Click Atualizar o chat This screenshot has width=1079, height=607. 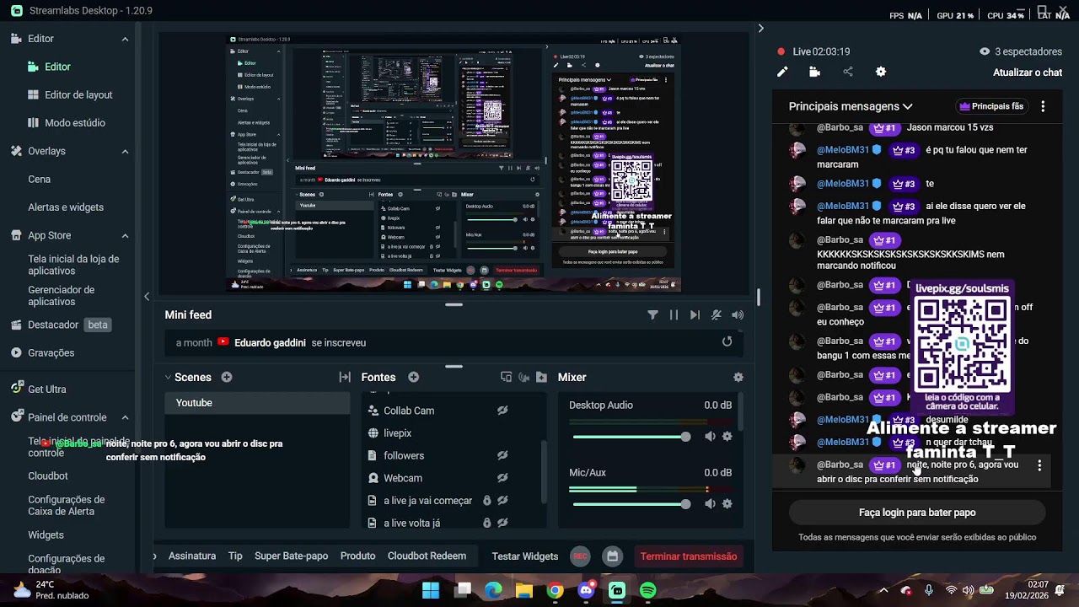click(x=1028, y=73)
